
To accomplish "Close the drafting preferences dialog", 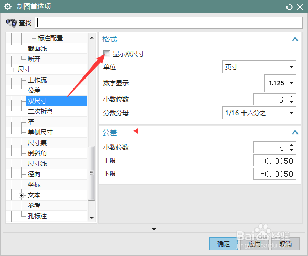I will pos(300,7).
